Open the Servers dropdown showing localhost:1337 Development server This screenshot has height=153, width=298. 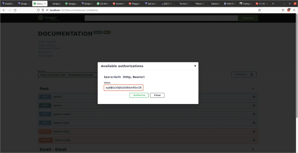click(68, 75)
